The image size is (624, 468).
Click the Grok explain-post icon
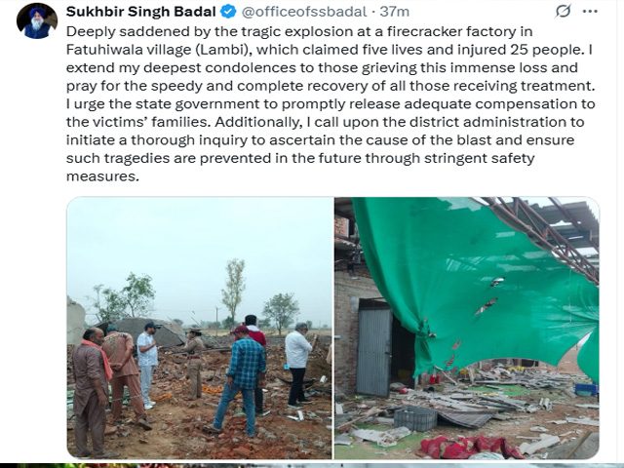[x=564, y=11]
